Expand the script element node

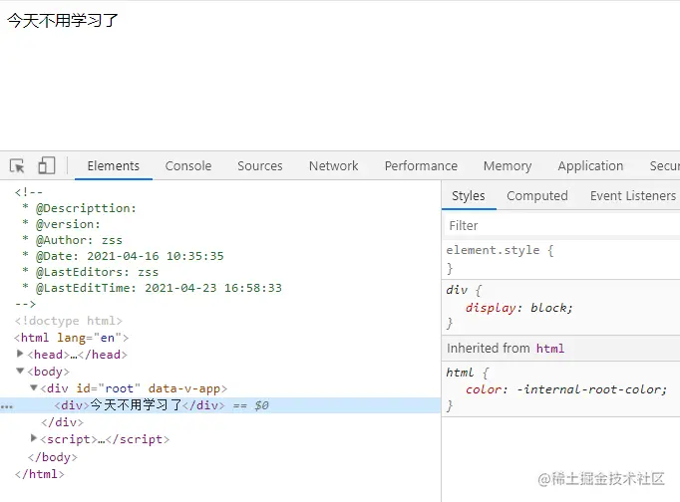tap(33, 438)
